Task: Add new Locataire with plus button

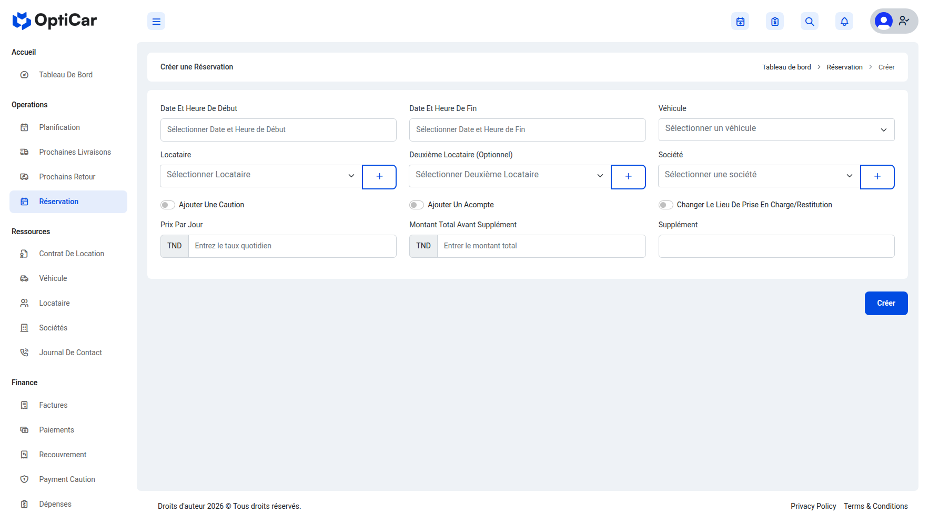Action: 379,177
